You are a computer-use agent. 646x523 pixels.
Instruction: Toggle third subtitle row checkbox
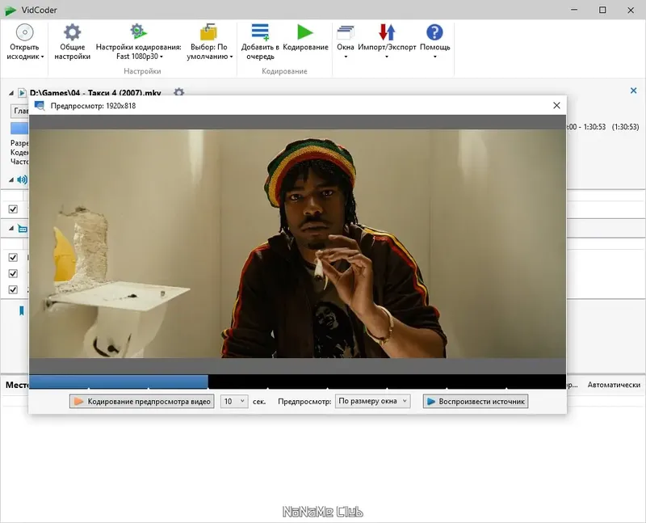coord(13,289)
